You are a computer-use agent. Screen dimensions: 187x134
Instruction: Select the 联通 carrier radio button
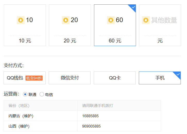point(25,94)
